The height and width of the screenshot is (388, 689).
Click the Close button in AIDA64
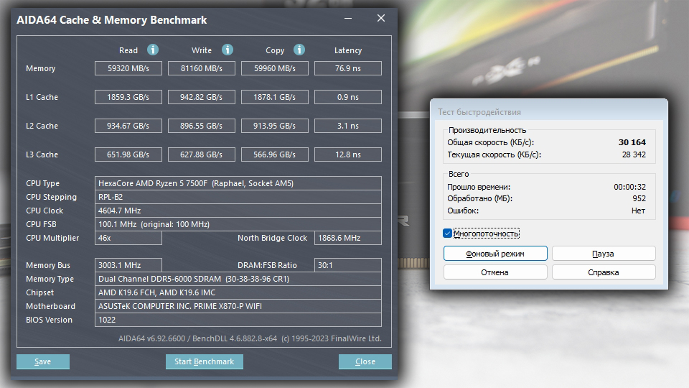coord(365,361)
